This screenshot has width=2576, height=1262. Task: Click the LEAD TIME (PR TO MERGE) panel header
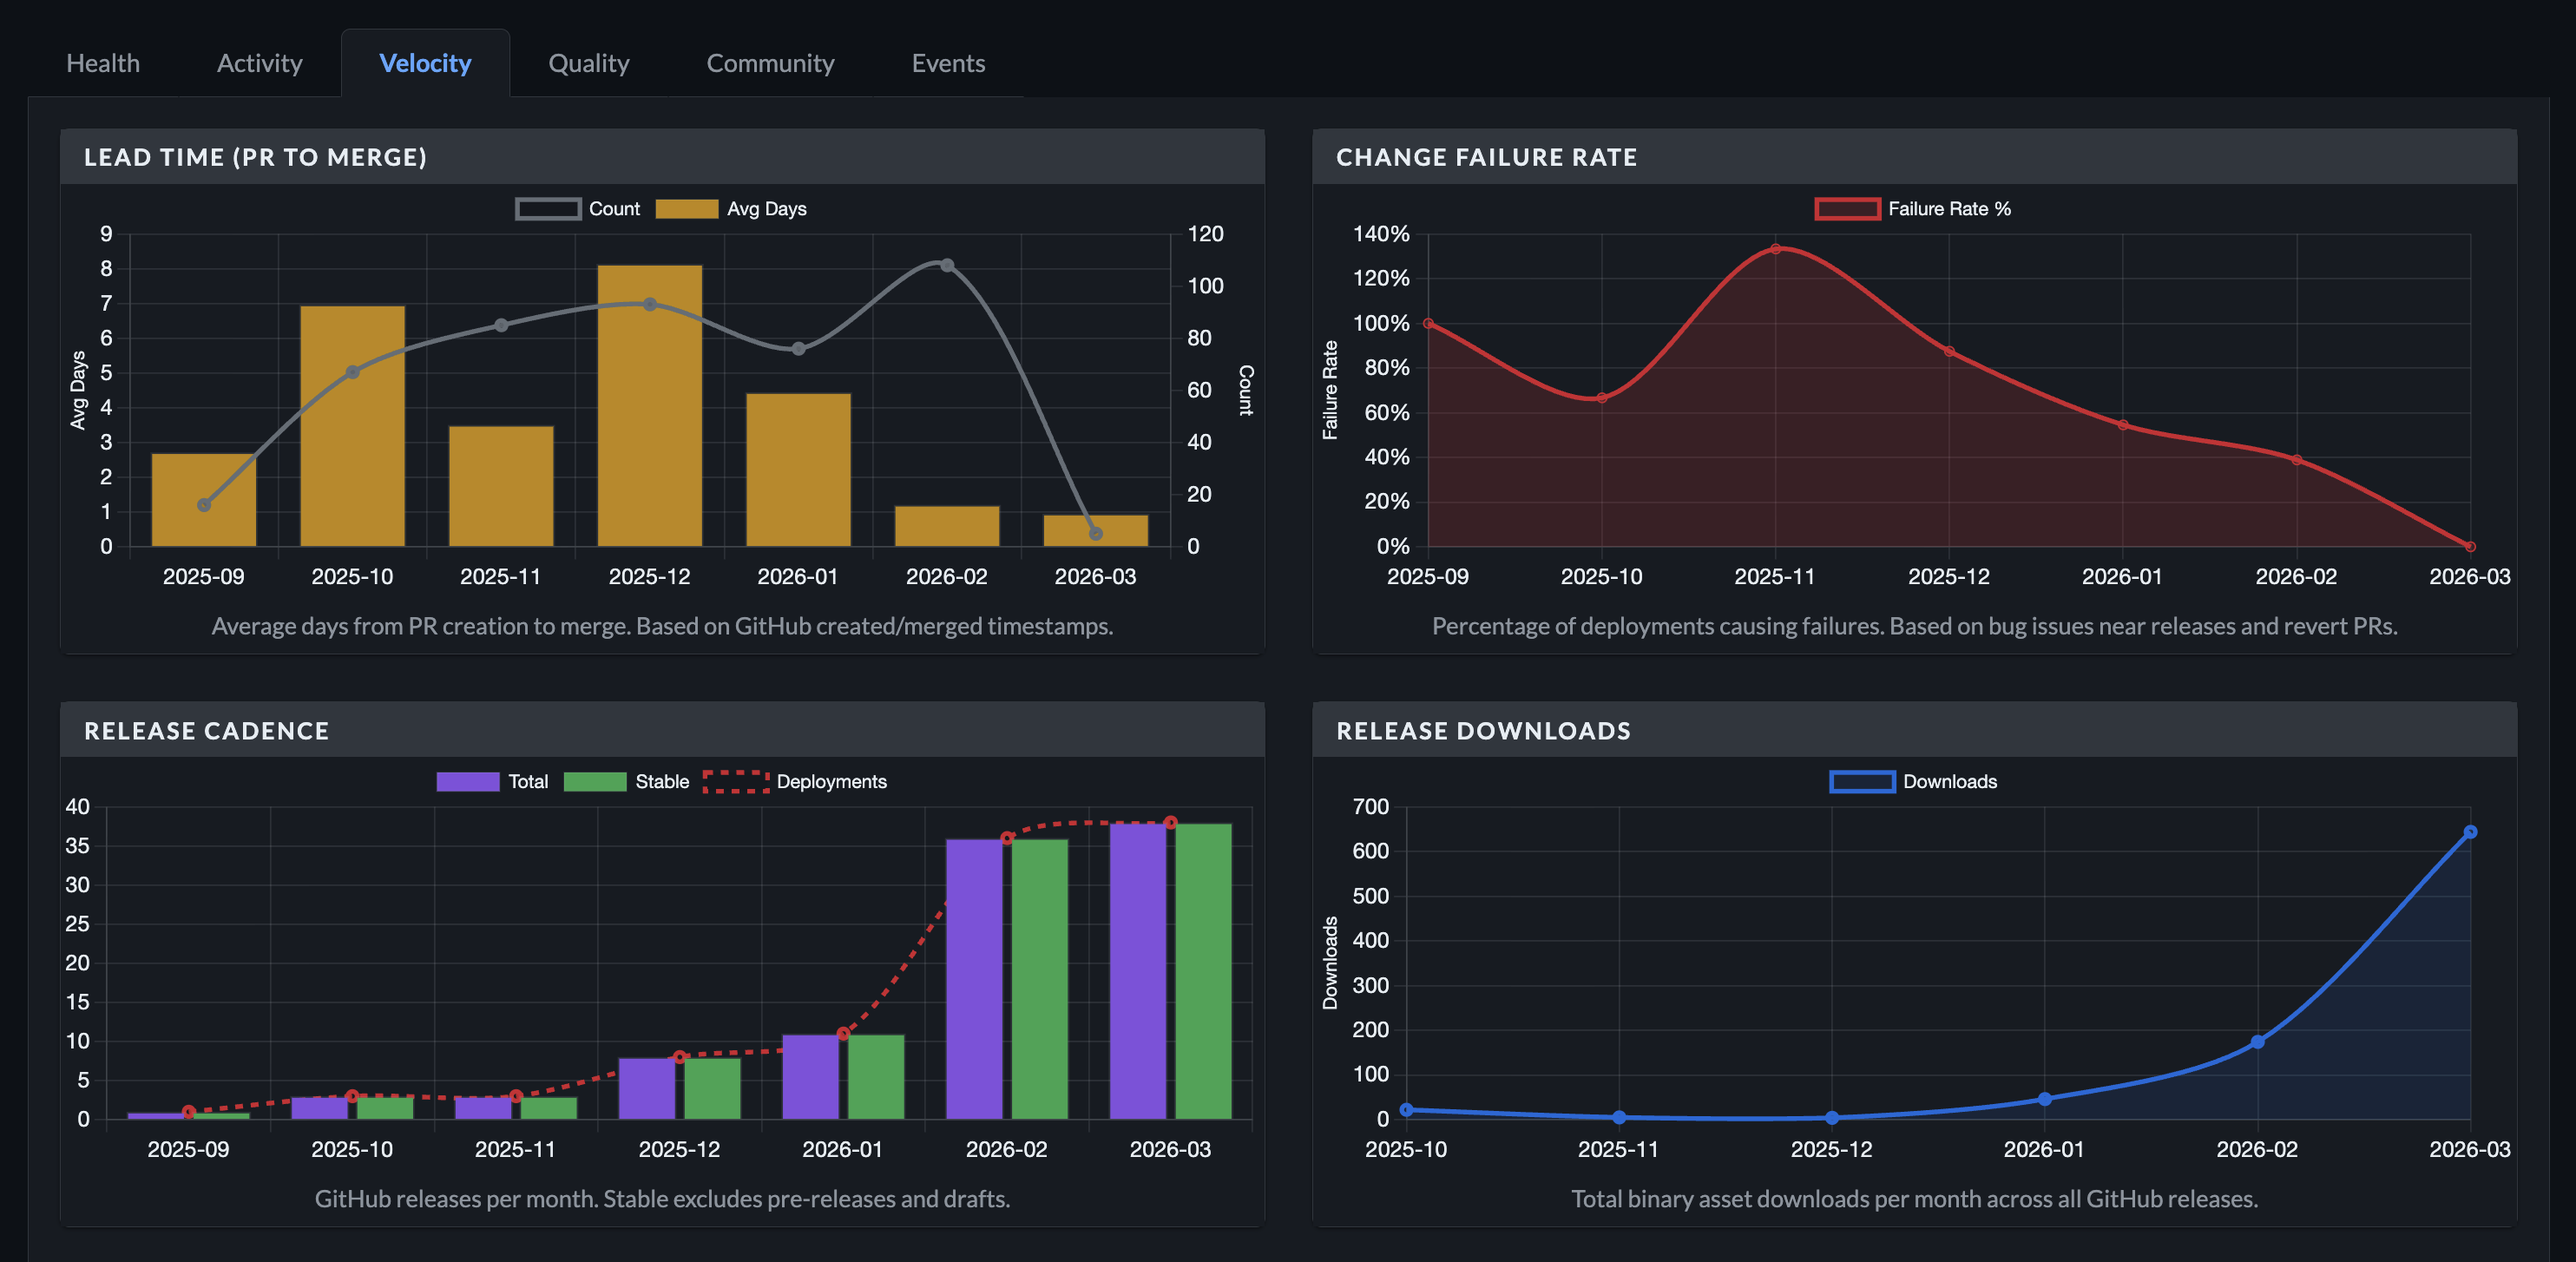click(x=256, y=157)
